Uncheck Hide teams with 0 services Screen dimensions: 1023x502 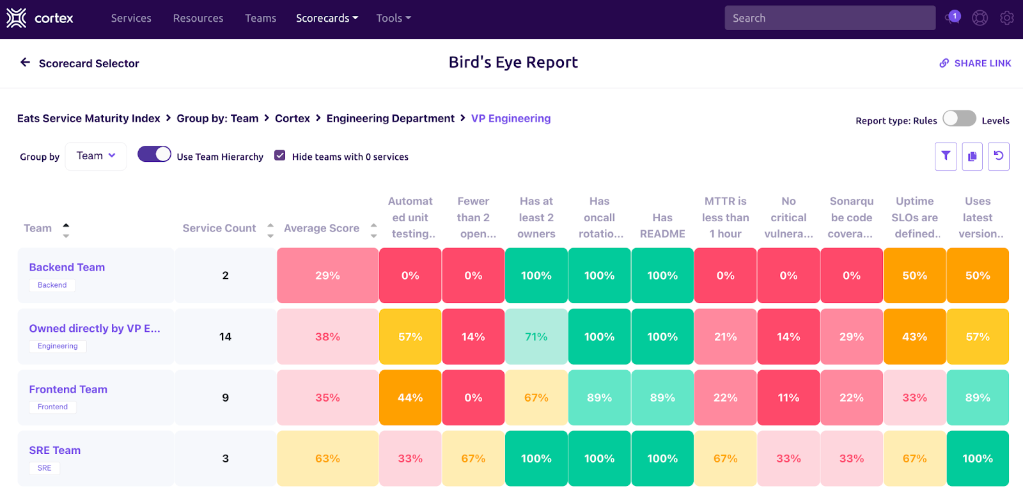point(280,155)
